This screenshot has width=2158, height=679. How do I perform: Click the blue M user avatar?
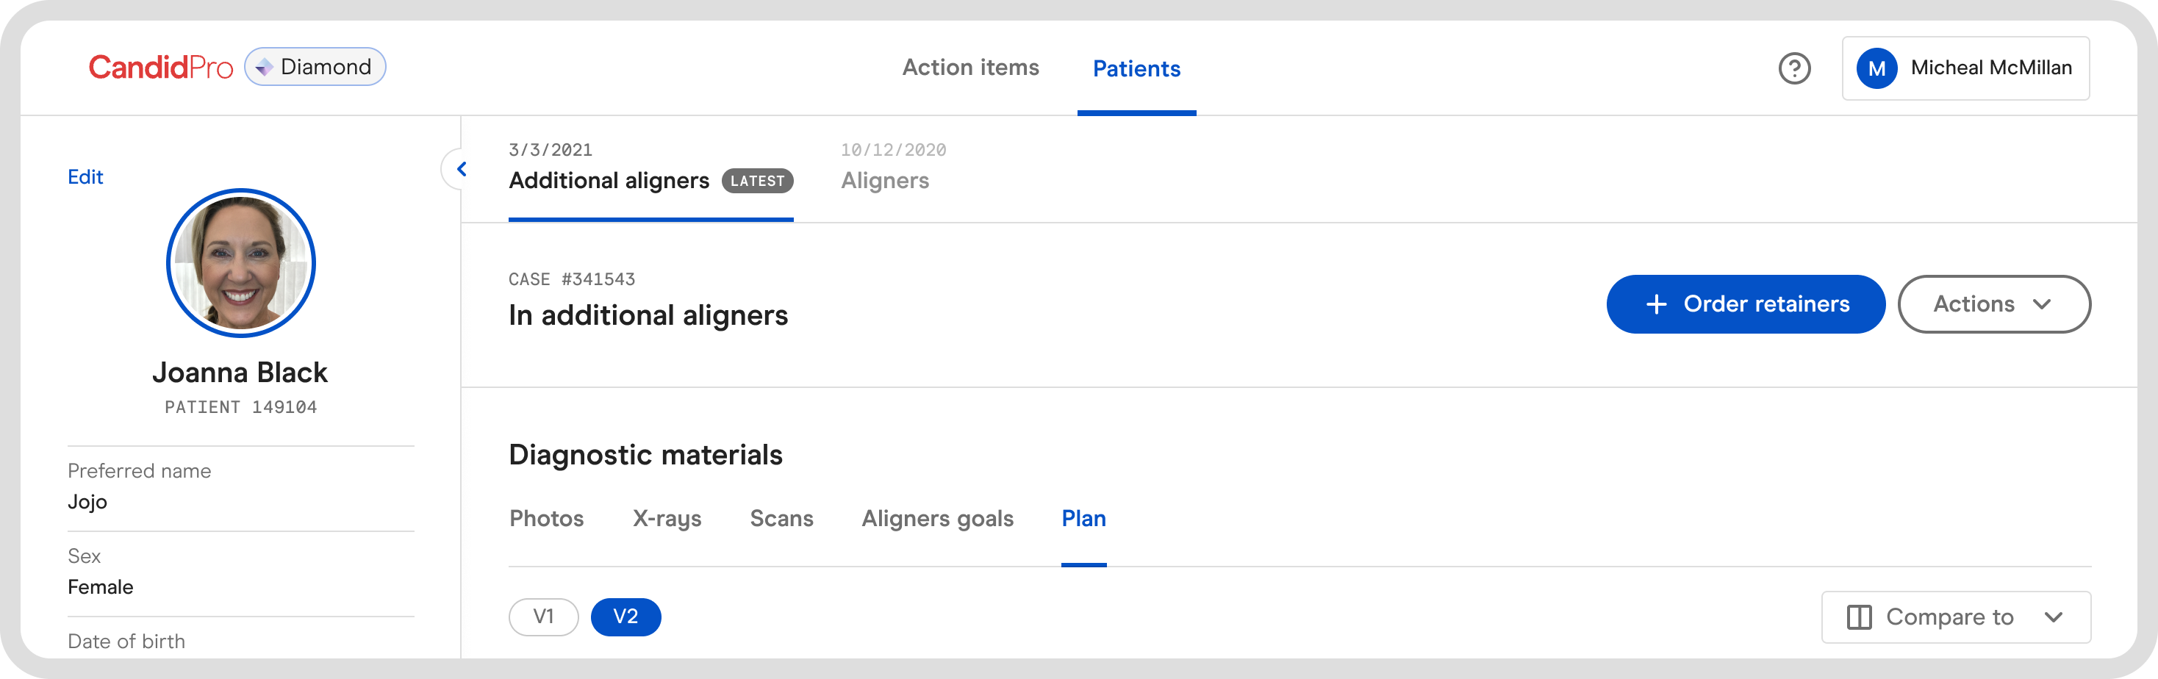point(1876,68)
